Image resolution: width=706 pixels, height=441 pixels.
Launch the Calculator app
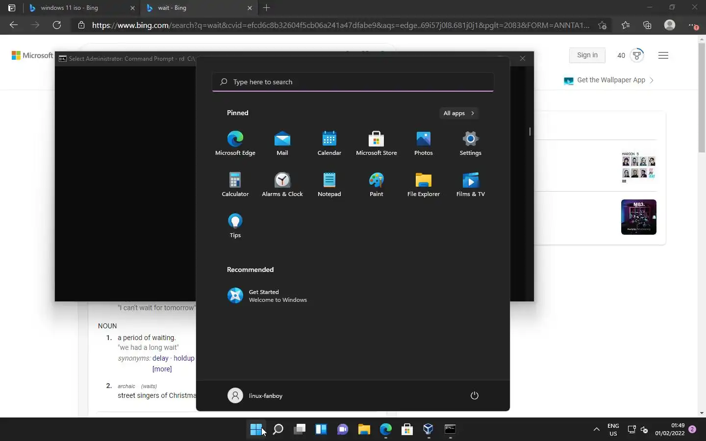coord(235,184)
